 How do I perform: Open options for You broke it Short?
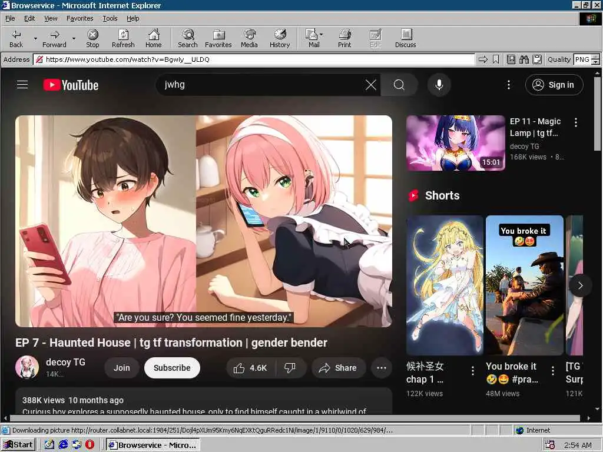point(552,371)
